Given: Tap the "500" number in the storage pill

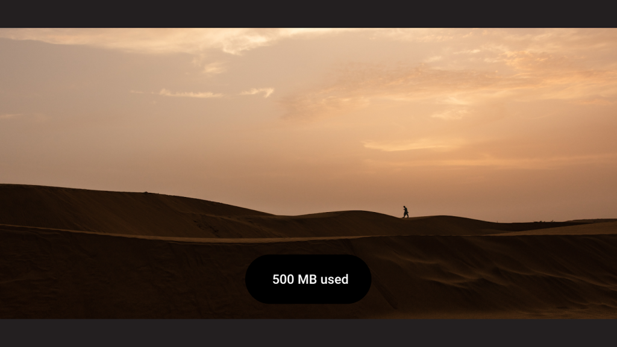Looking at the screenshot, I should coord(283,280).
